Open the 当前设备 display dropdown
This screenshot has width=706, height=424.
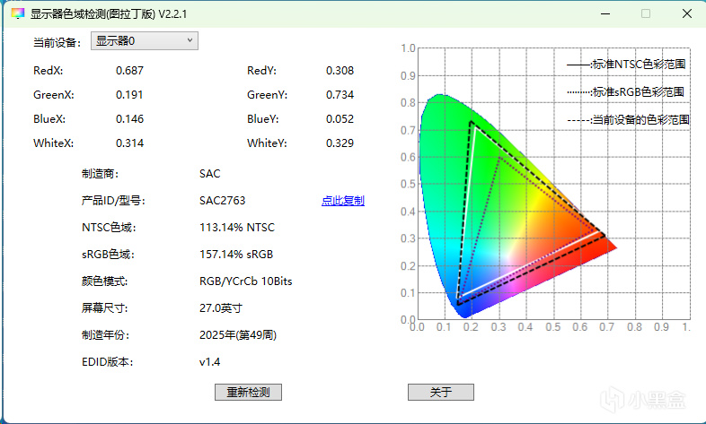tap(144, 41)
